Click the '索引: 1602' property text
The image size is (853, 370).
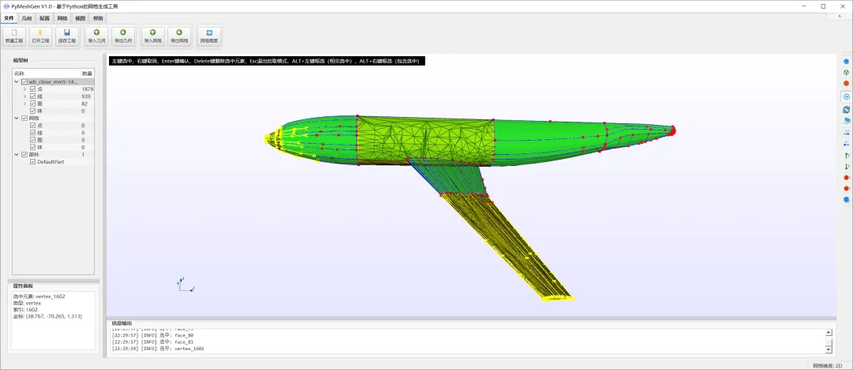[x=26, y=309]
